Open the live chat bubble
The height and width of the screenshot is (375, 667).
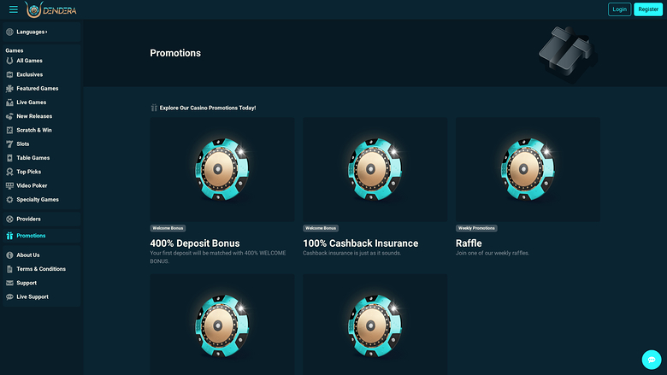point(652,360)
